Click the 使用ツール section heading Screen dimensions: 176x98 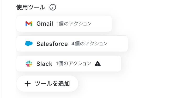pyautogui.click(x=31, y=7)
